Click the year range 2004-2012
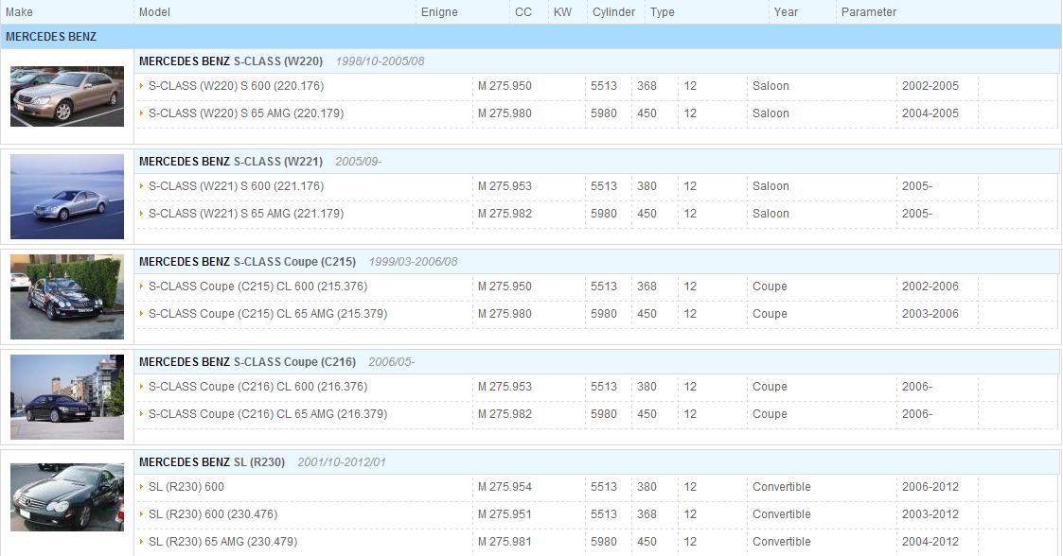This screenshot has height=556, width=1063. click(x=930, y=541)
